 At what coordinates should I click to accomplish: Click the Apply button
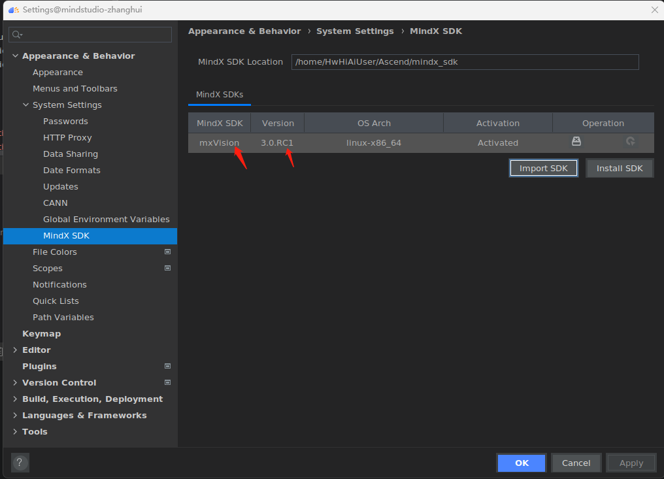[x=631, y=463]
